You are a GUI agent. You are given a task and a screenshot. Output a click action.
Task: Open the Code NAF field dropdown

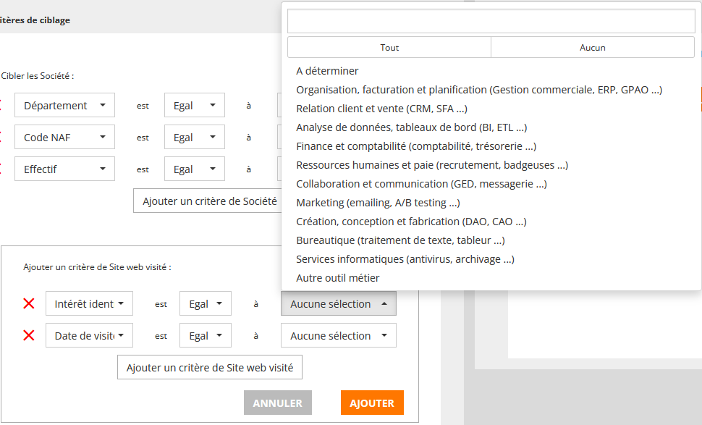pyautogui.click(x=64, y=138)
